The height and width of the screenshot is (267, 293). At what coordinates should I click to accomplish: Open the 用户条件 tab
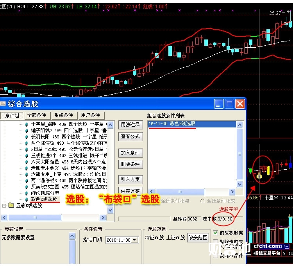coord(91,115)
